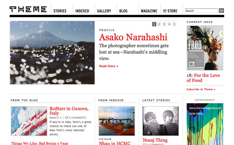Open the STORIES menu item

pyautogui.click(x=60, y=11)
